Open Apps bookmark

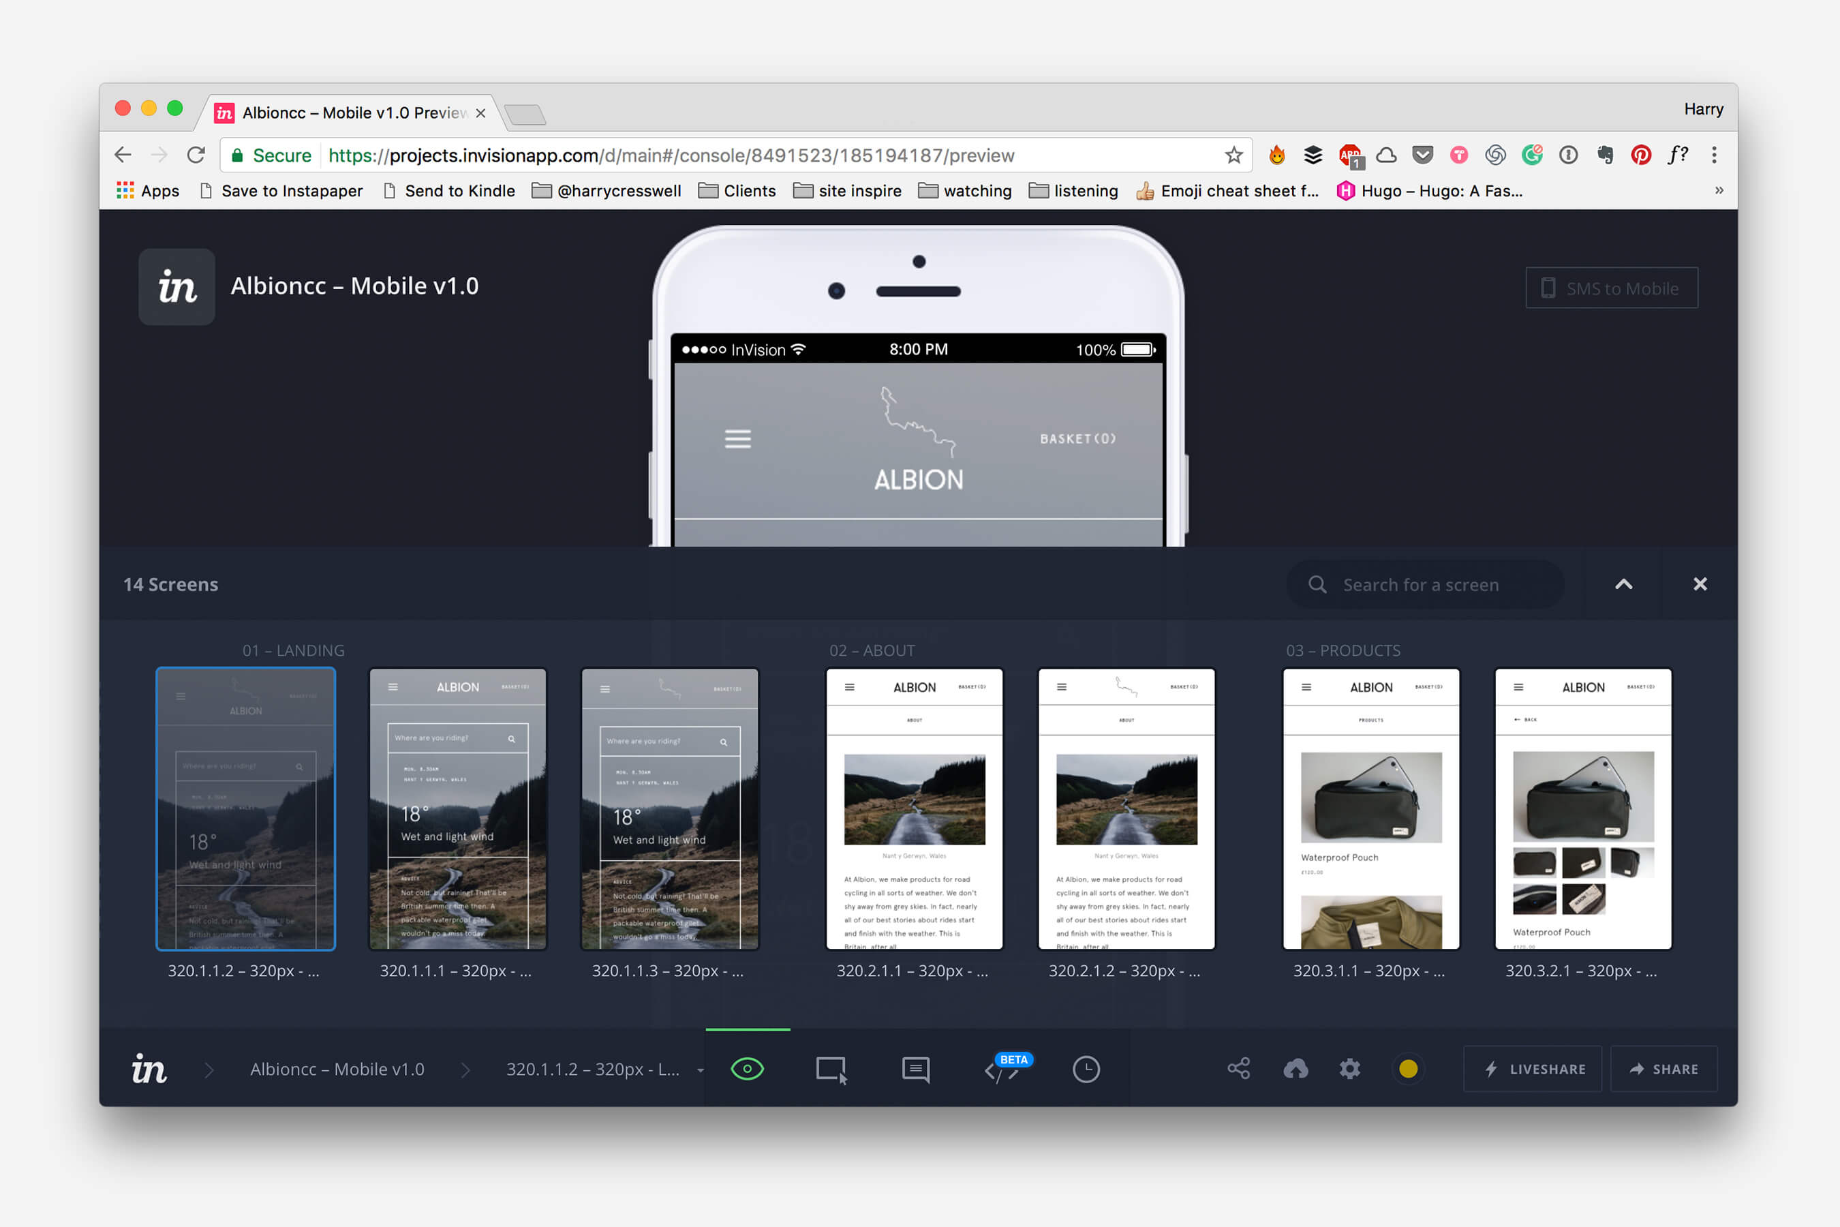pos(148,190)
